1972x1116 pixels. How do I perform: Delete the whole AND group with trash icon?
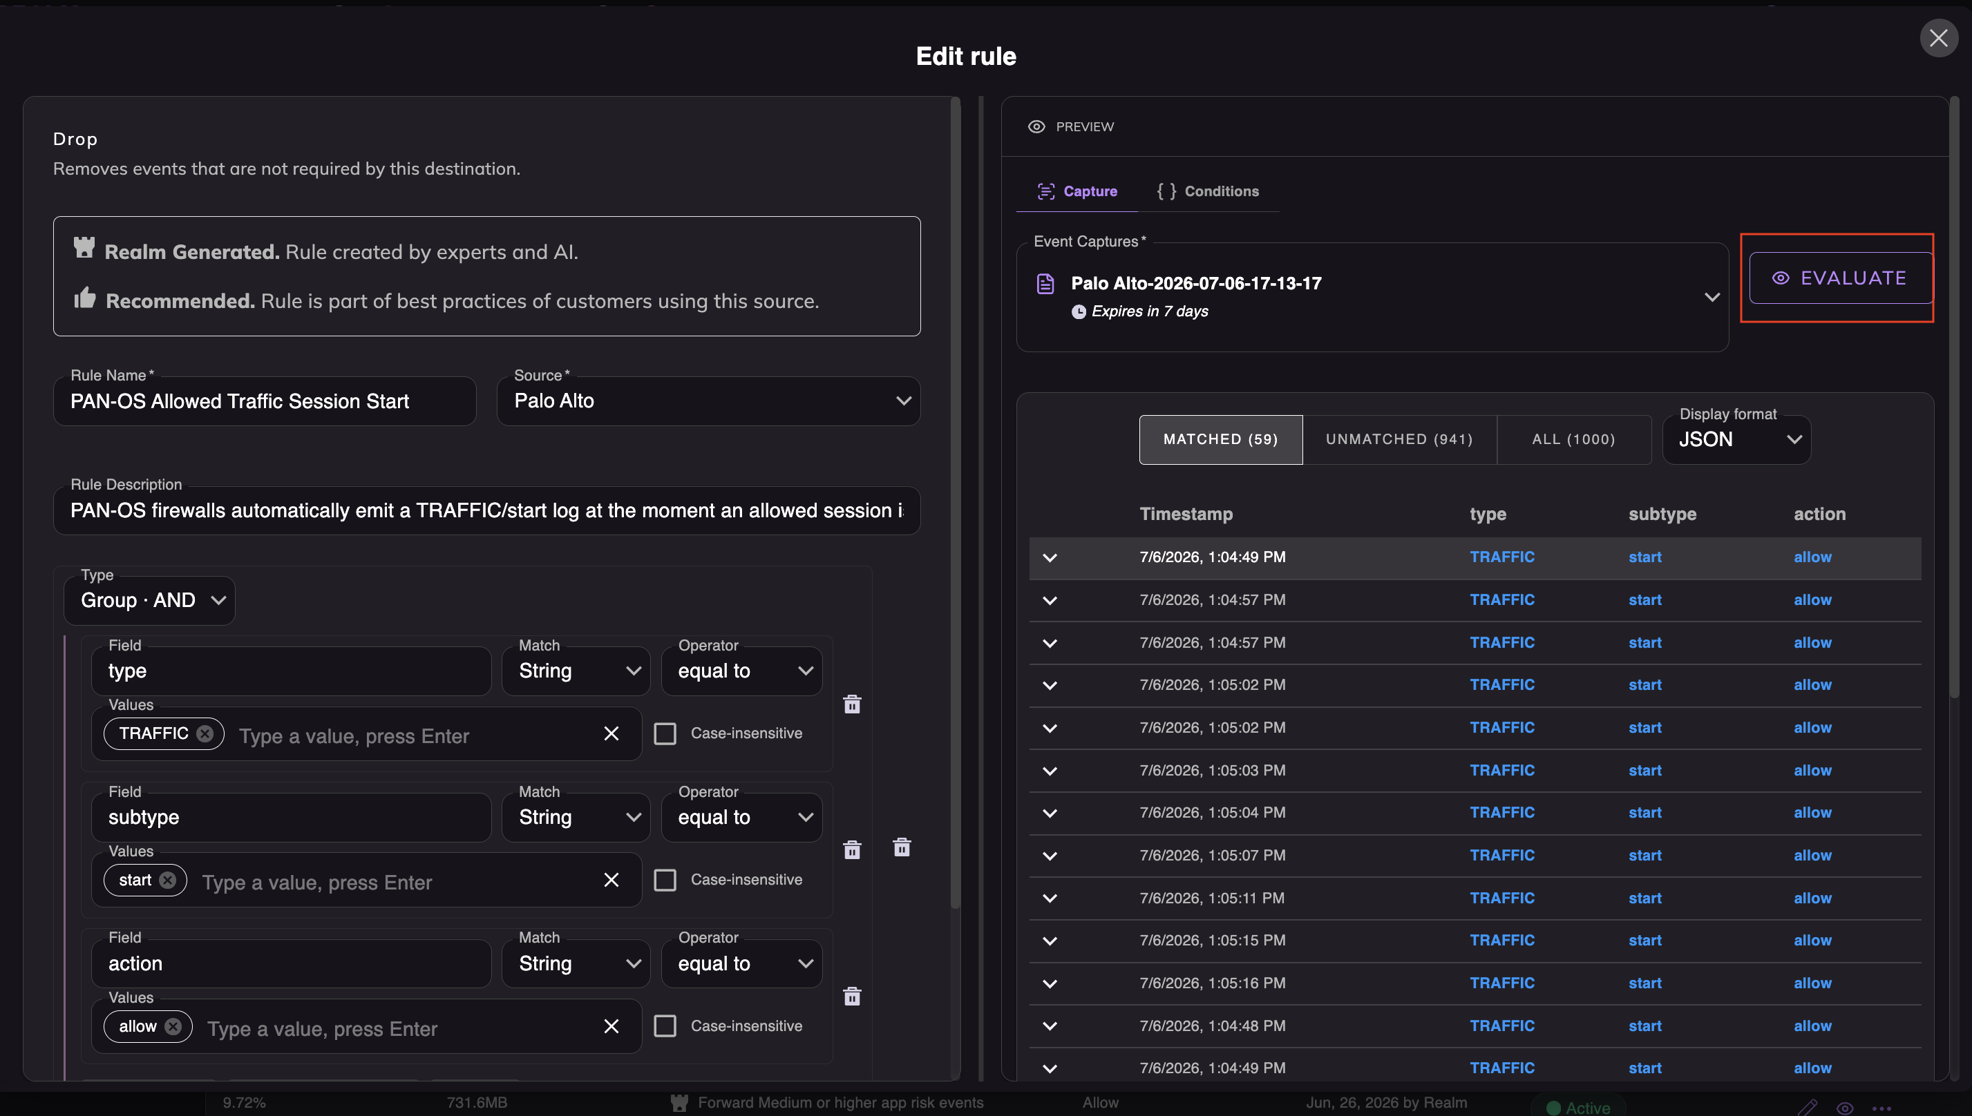[902, 848]
